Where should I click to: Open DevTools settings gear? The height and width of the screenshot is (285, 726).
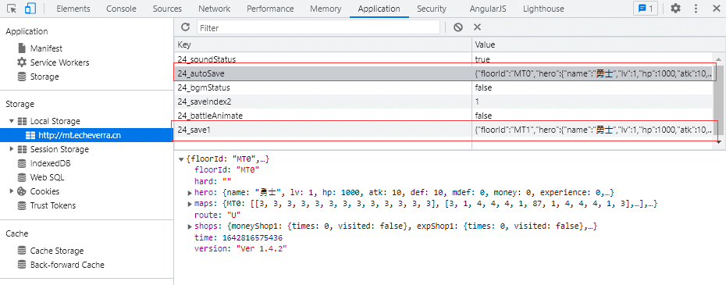[675, 9]
